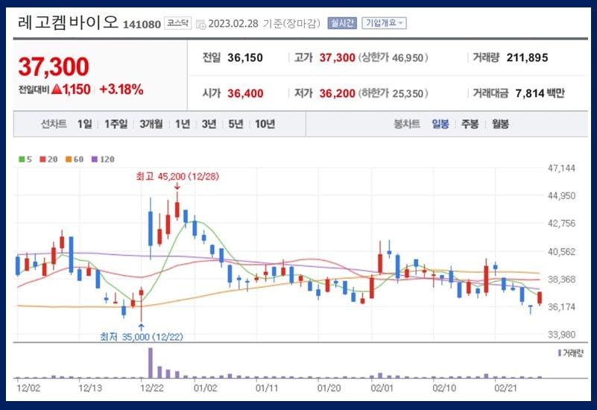Select the 3년 line chart tab
The width and height of the screenshot is (597, 410).
pos(209,124)
